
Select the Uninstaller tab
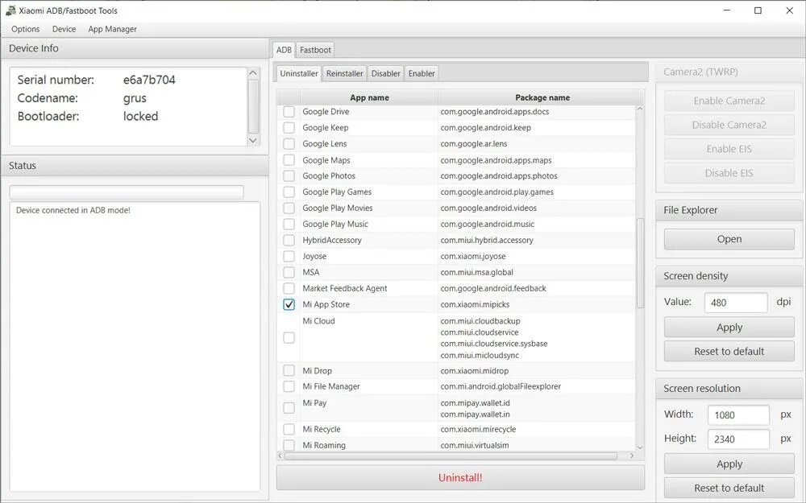tap(299, 73)
